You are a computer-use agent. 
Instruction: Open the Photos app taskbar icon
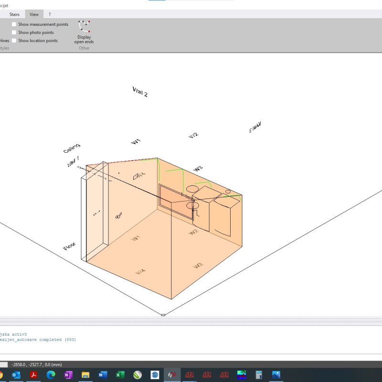point(276,375)
